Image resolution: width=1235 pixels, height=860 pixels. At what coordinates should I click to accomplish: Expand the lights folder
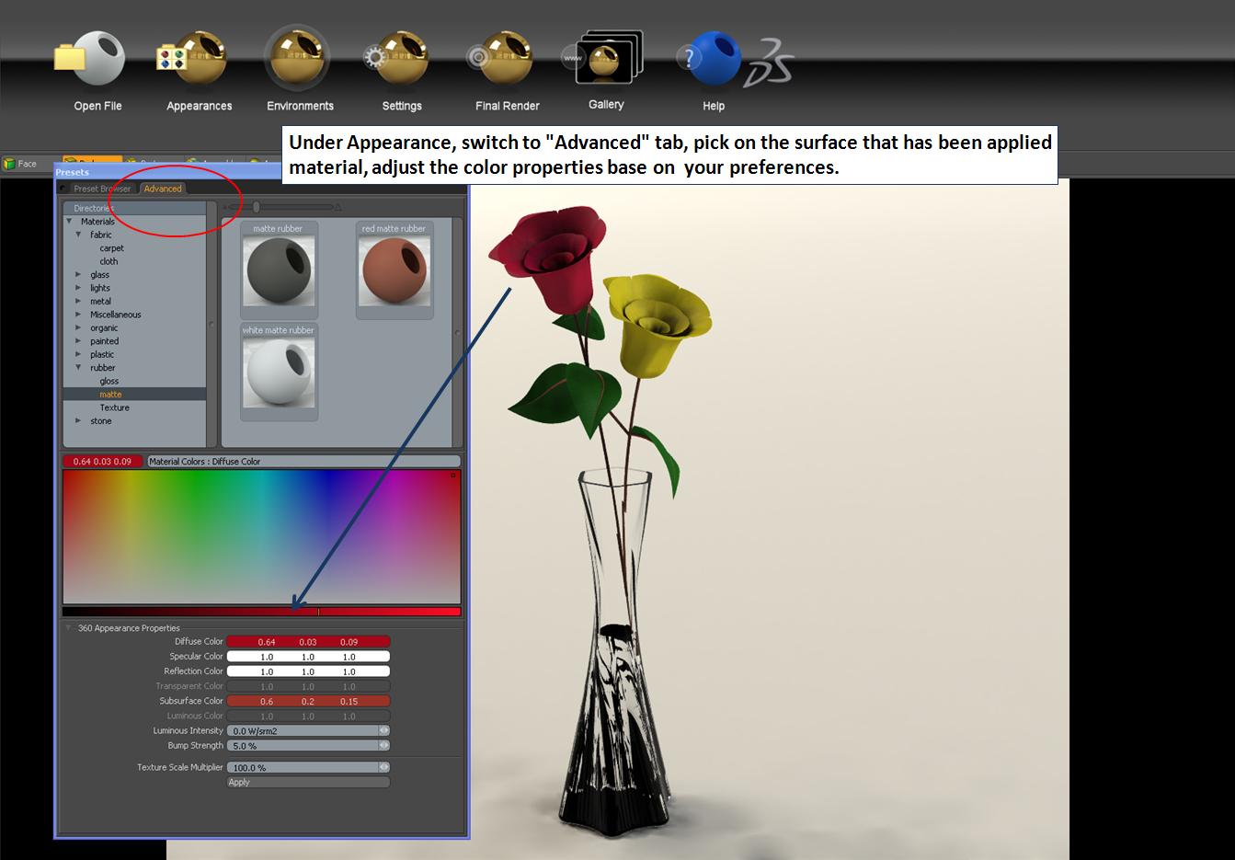78,288
